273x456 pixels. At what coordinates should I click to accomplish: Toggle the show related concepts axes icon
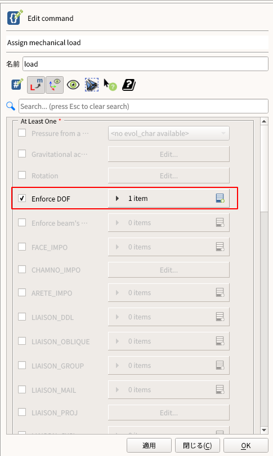[x=55, y=85]
